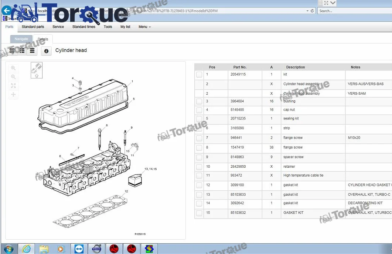This screenshot has height=254, width=392.
Task: Click the address bar refresh icon
Action: click(x=312, y=11)
